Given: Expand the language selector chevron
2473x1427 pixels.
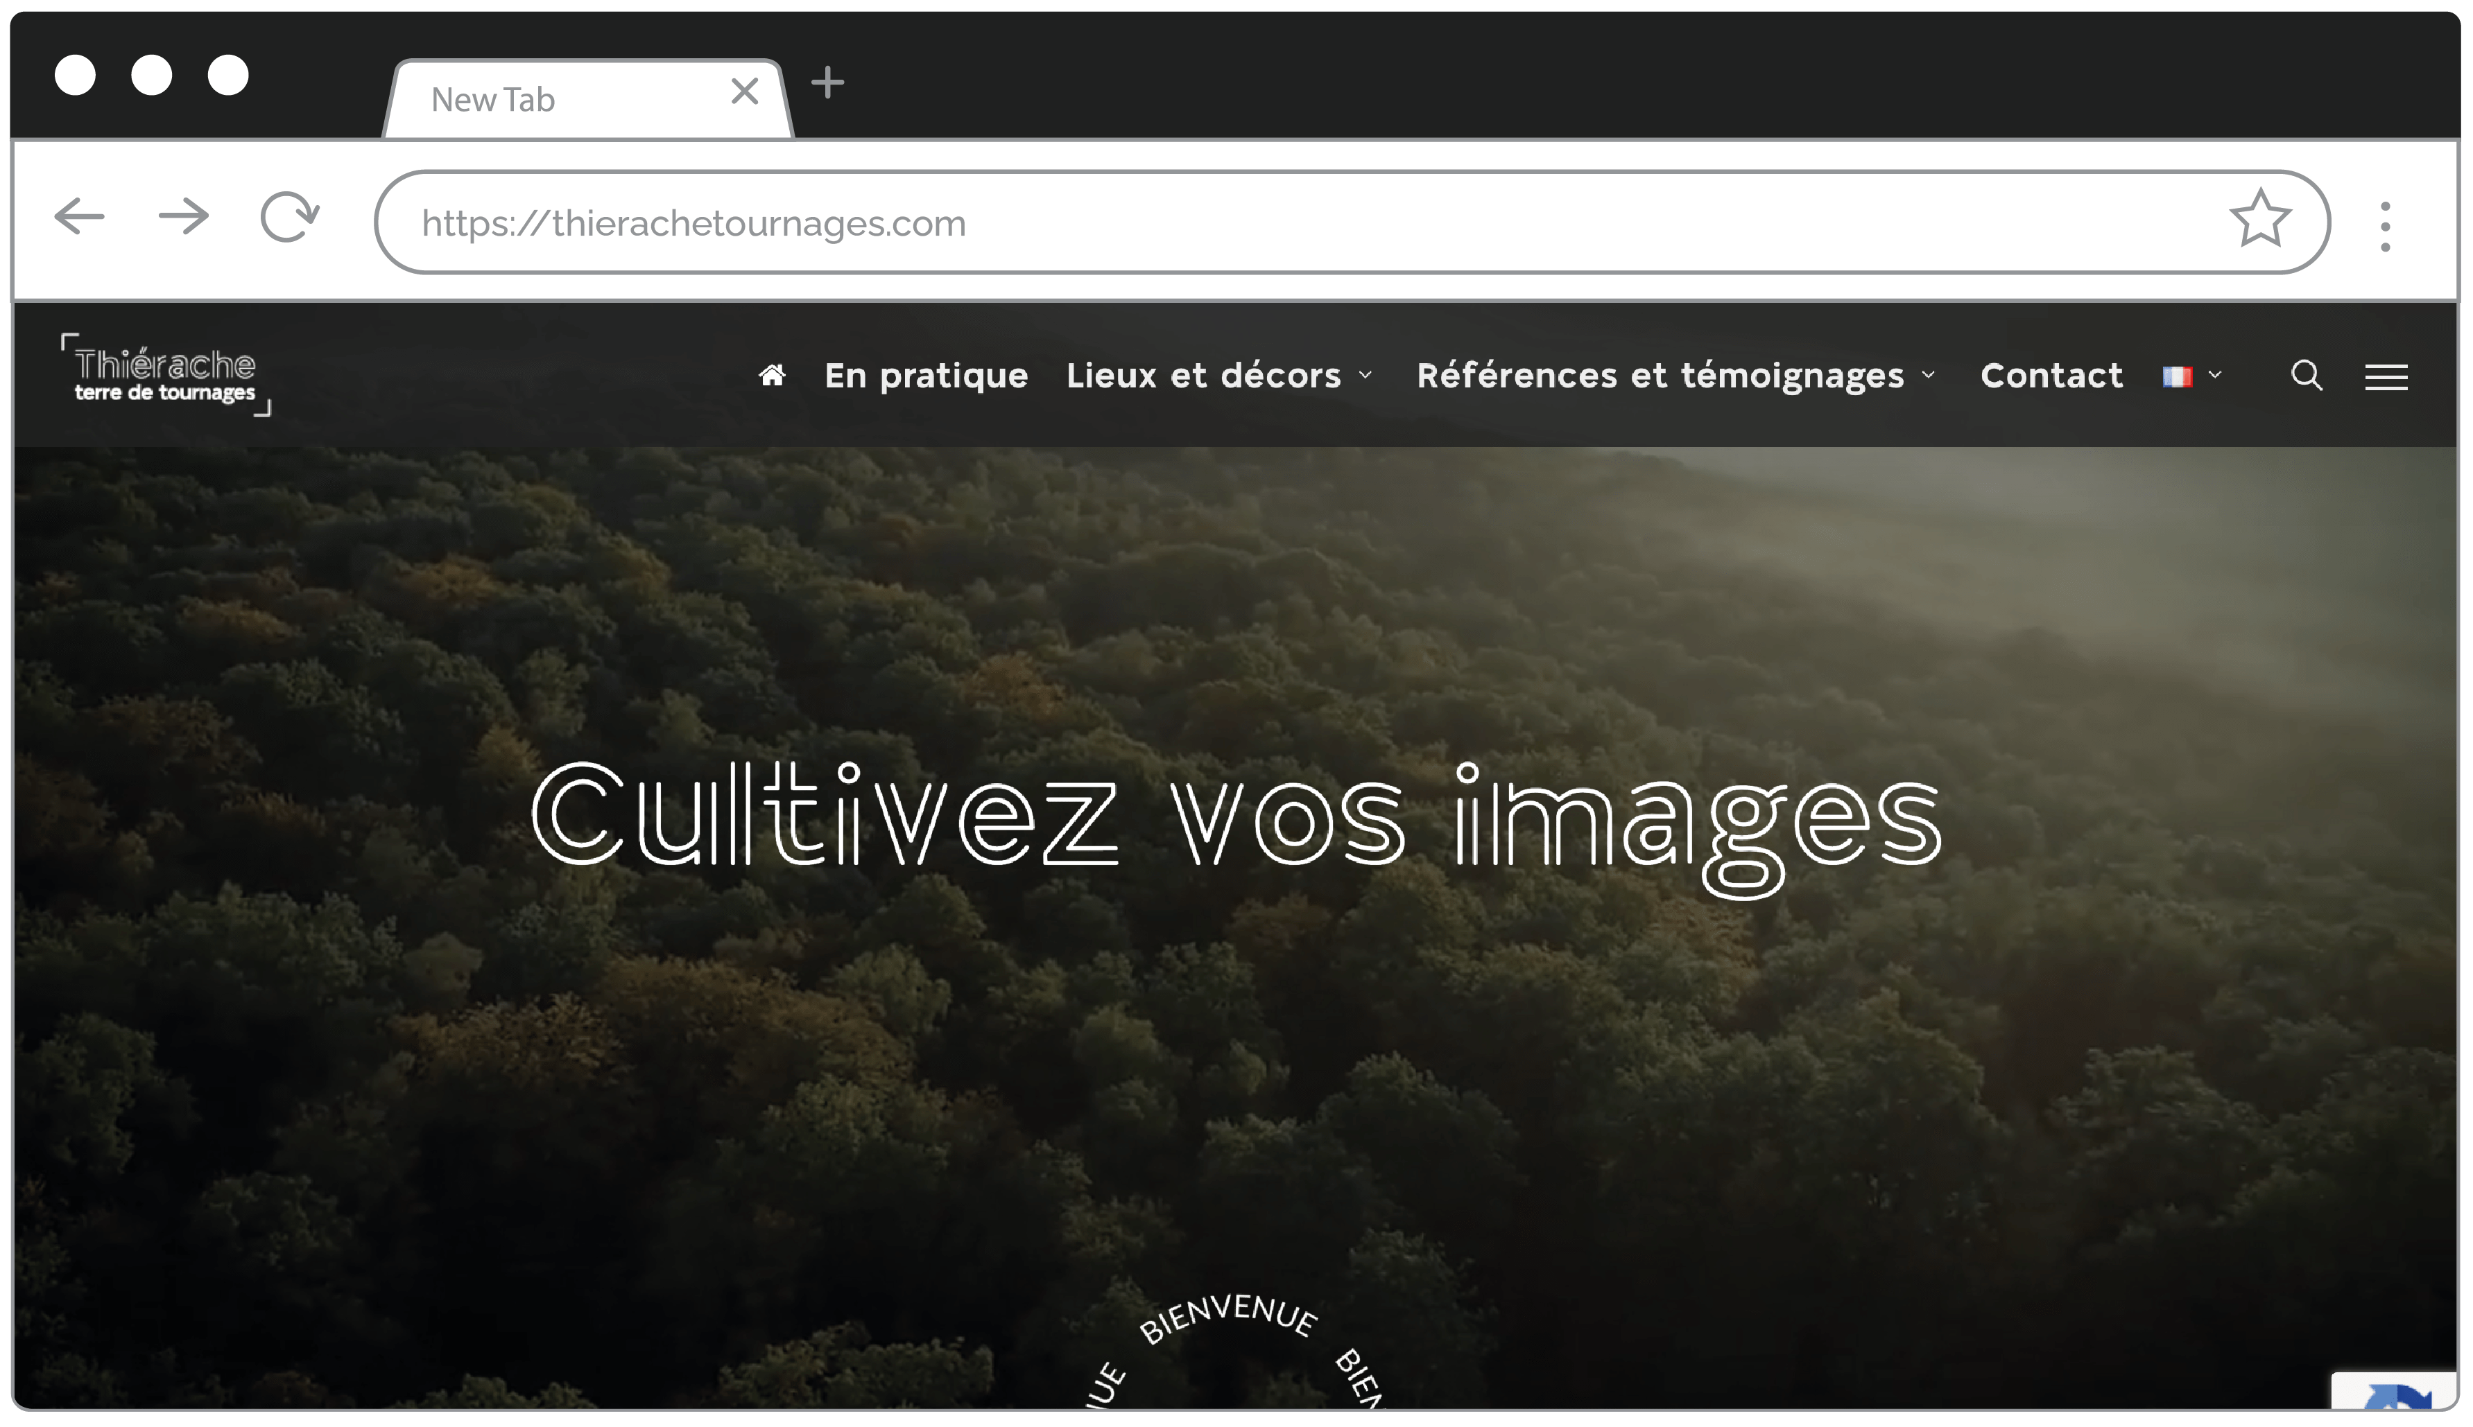Looking at the screenshot, I should click(2214, 374).
